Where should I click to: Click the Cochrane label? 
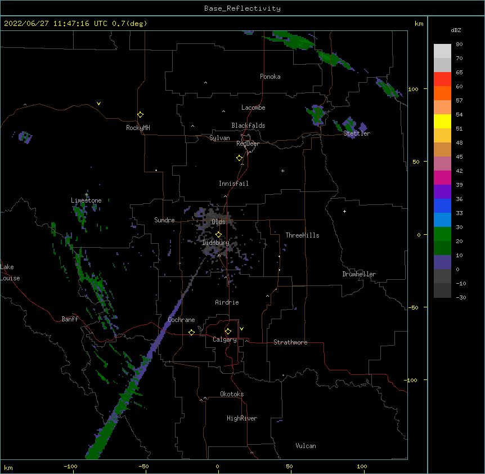pos(181,320)
